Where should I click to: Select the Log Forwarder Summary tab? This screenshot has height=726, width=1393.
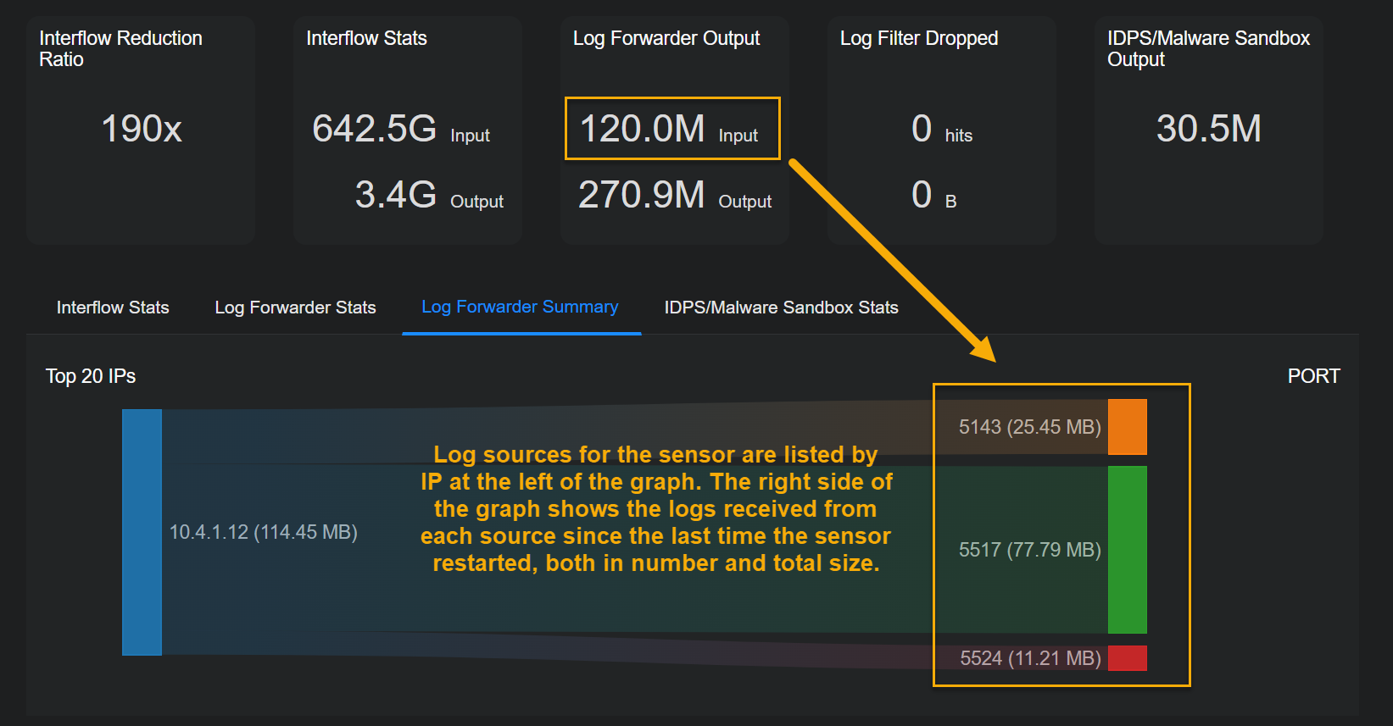[x=520, y=307]
